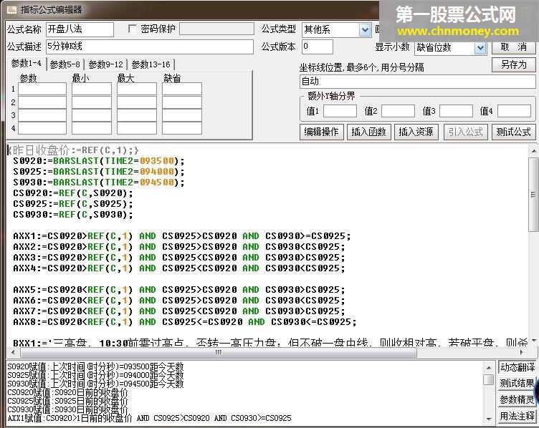This screenshot has height=428, width=539.
Task: Click the 值2 input field
Action: (398, 111)
